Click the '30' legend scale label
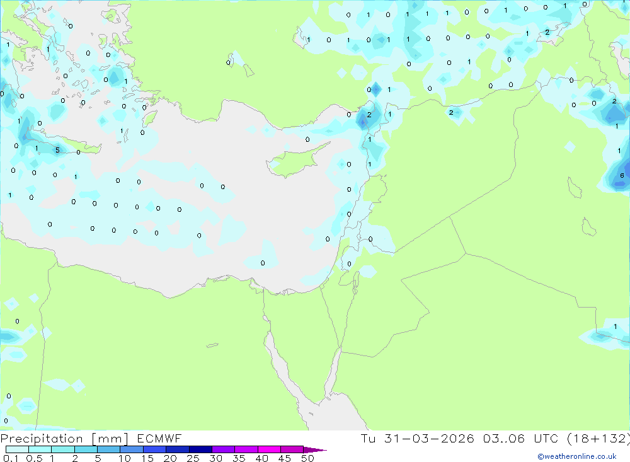Image resolution: width=630 pixels, height=462 pixels. tap(215, 458)
